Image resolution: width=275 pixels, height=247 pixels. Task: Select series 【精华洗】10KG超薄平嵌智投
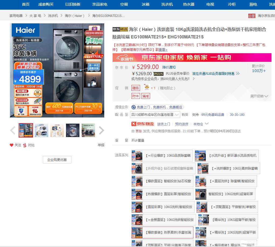coord(228,220)
